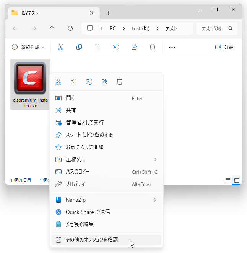
Task: Go back with the left arrow
Action: pos(15,28)
